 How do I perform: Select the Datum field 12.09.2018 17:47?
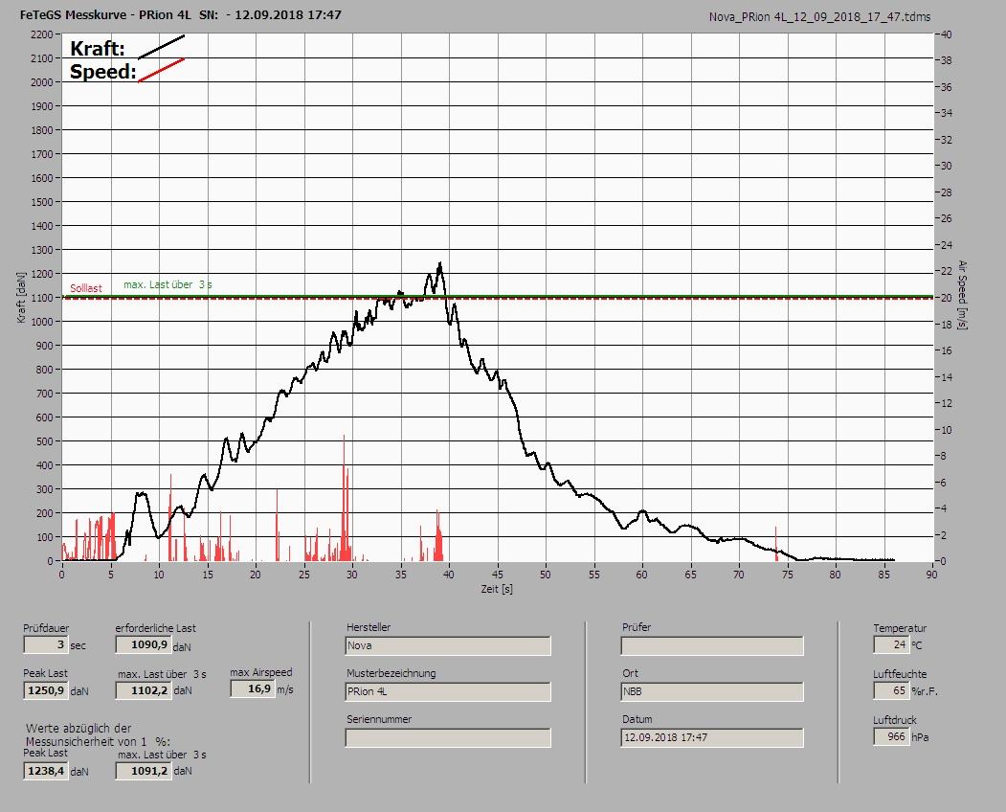[712, 738]
